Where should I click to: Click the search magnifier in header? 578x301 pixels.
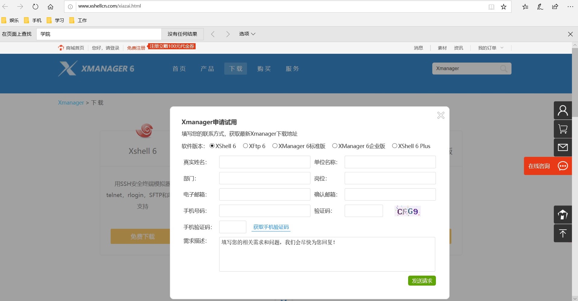tap(504, 69)
